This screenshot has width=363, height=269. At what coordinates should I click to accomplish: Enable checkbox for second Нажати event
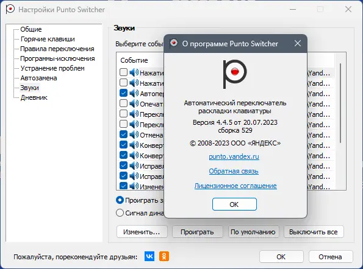[x=123, y=83]
